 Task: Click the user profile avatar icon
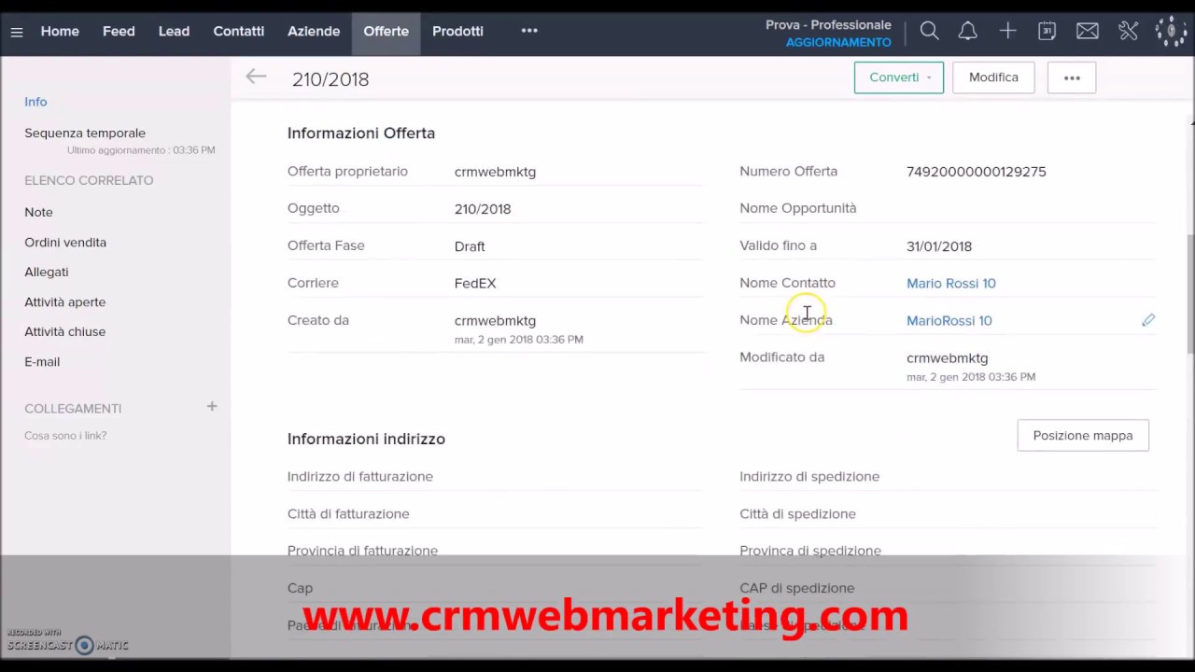[1171, 31]
